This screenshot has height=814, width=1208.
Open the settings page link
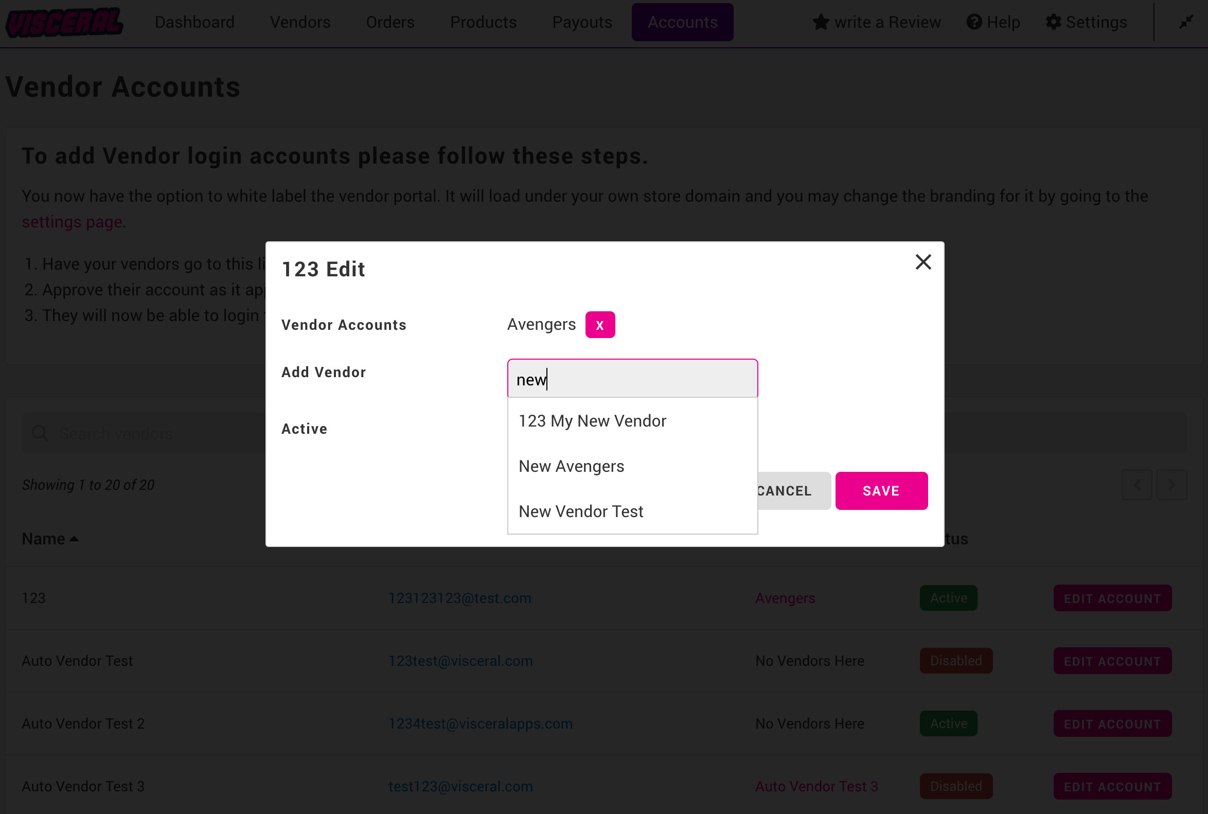click(x=72, y=222)
